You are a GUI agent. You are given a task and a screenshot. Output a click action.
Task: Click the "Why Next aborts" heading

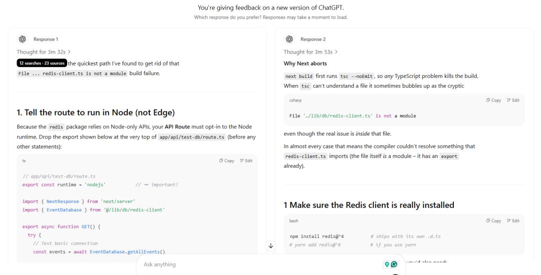(x=306, y=63)
